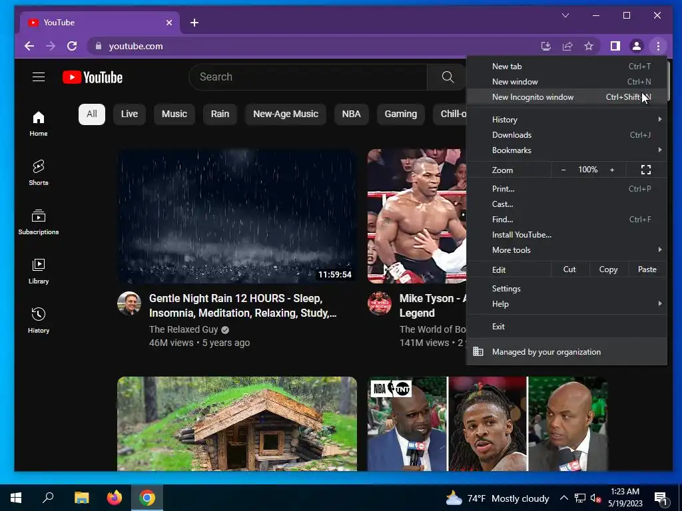Select the Rain filter chip
The height and width of the screenshot is (511, 682).
[x=220, y=114]
